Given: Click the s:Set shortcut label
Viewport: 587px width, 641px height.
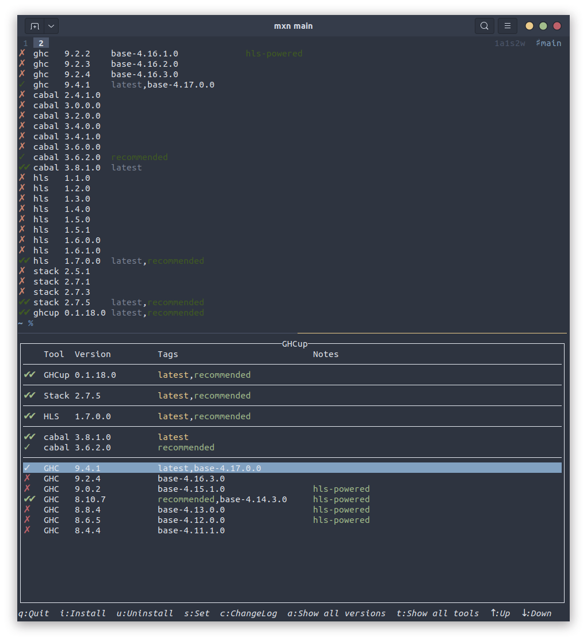Looking at the screenshot, I should [x=197, y=613].
